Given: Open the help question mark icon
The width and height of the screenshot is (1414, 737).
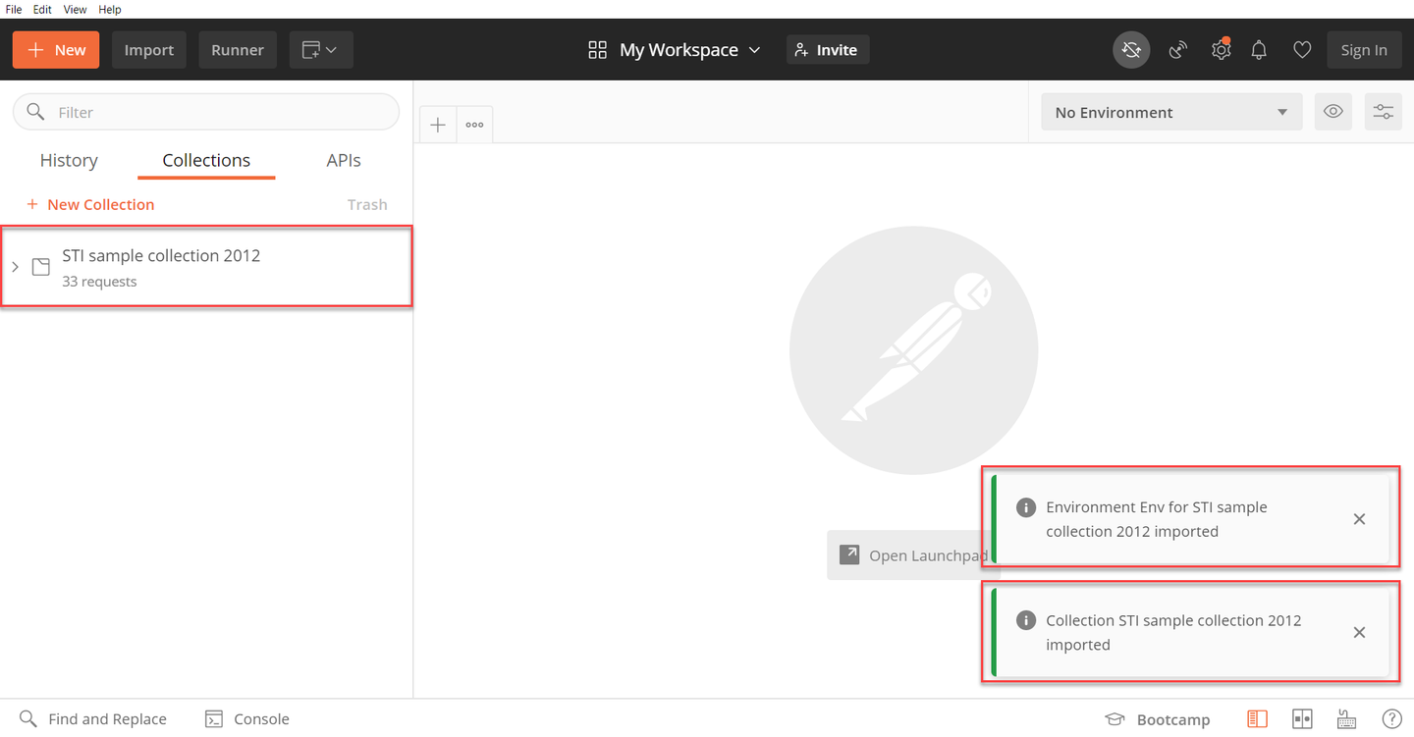Looking at the screenshot, I should [x=1391, y=719].
